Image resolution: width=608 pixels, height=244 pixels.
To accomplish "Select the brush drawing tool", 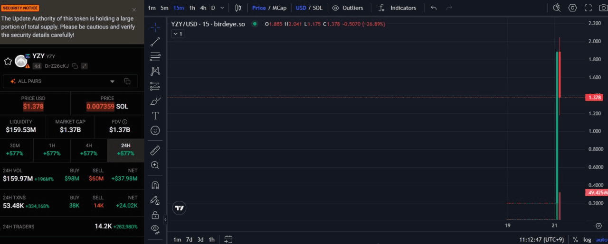I will click(x=155, y=101).
